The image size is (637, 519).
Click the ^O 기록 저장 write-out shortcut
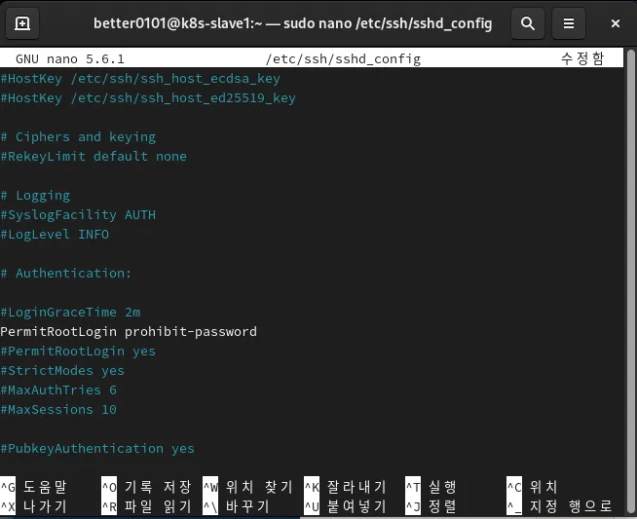click(146, 487)
